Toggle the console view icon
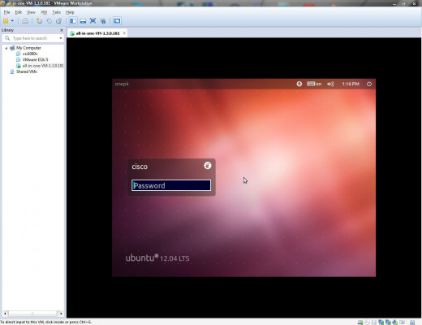Image resolution: width=422 pixels, height=325 pixels. 117,21
